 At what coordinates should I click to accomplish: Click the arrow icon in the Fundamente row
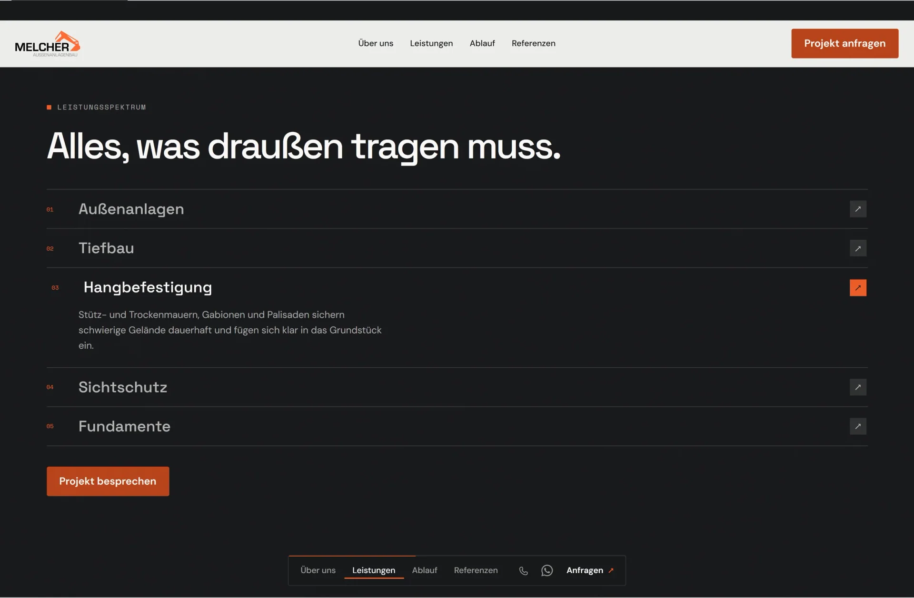pos(858,426)
